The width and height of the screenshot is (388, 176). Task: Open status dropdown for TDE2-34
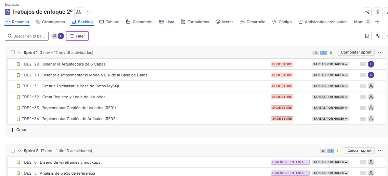tap(330, 119)
